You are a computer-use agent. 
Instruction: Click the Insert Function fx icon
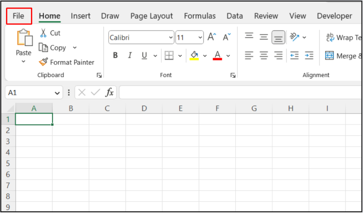[109, 93]
